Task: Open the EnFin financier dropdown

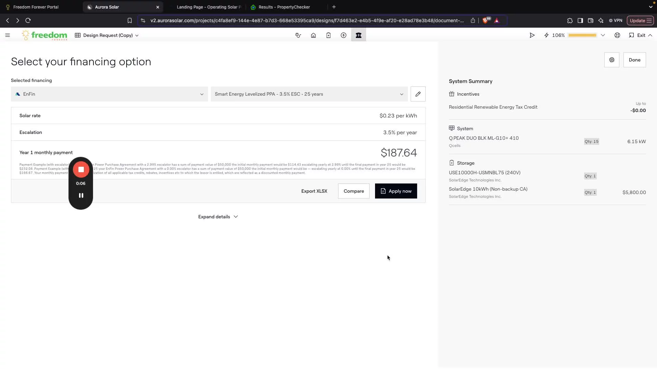Action: (x=109, y=94)
